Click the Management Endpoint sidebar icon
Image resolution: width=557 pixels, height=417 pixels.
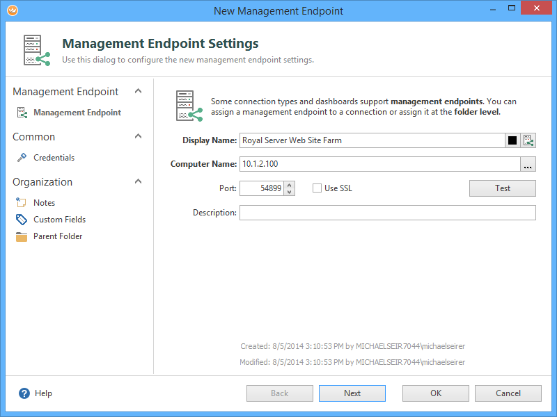pyautogui.click(x=22, y=113)
